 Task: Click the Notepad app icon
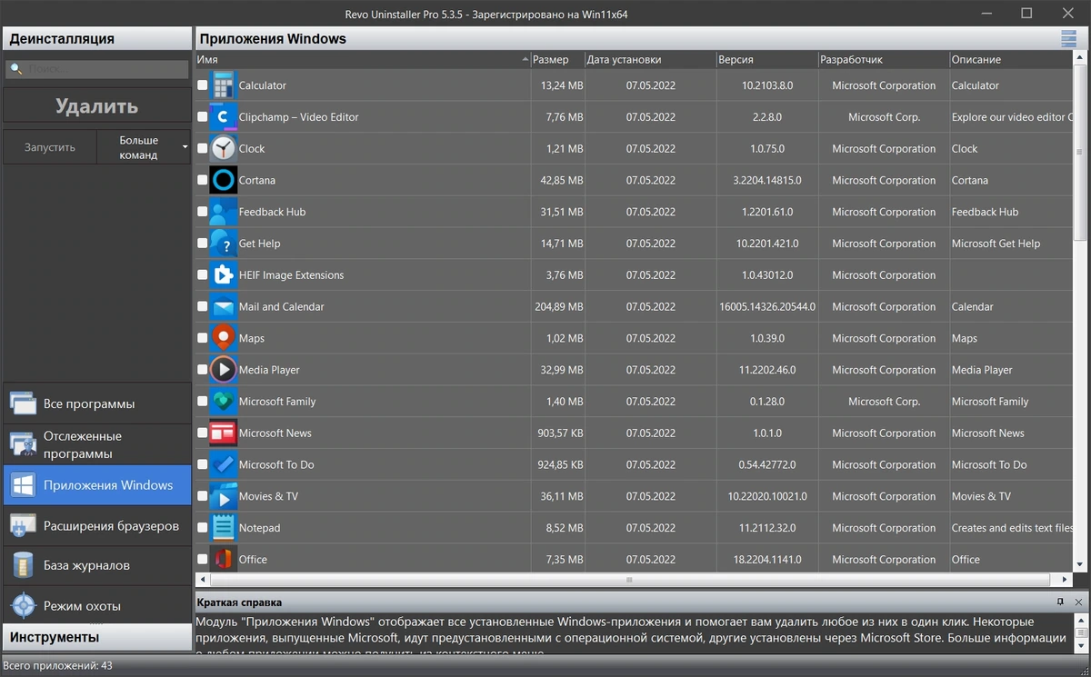[x=223, y=528]
